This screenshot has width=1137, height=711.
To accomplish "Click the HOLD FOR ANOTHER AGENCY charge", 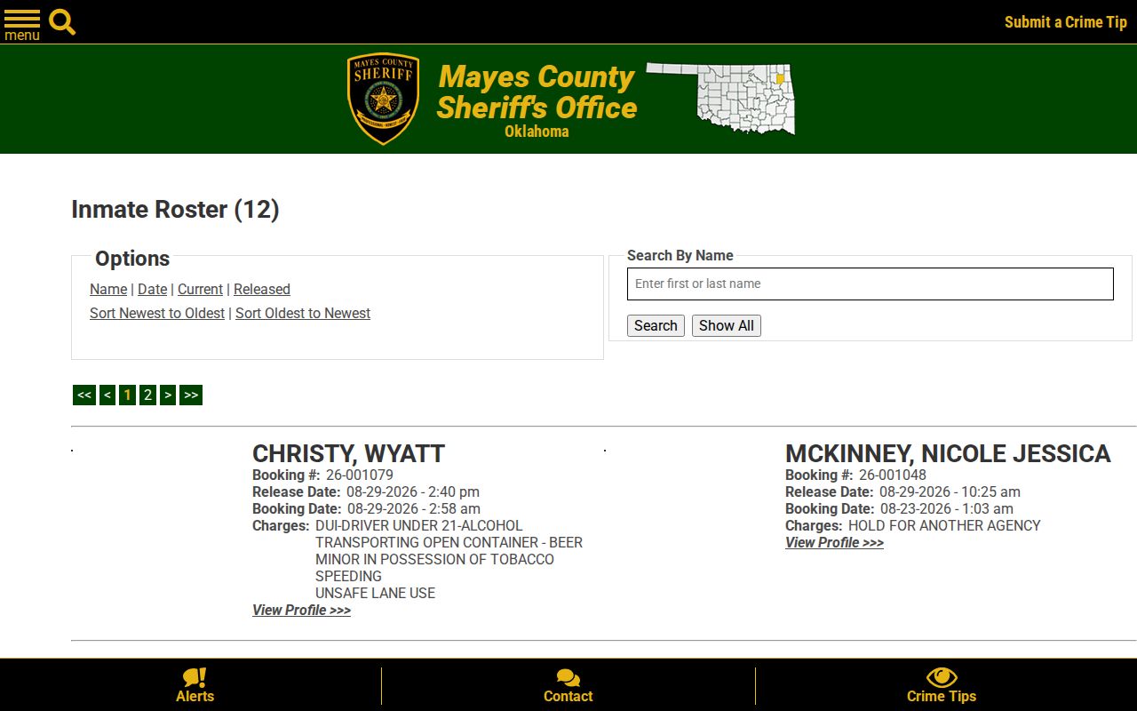I will [x=944, y=525].
